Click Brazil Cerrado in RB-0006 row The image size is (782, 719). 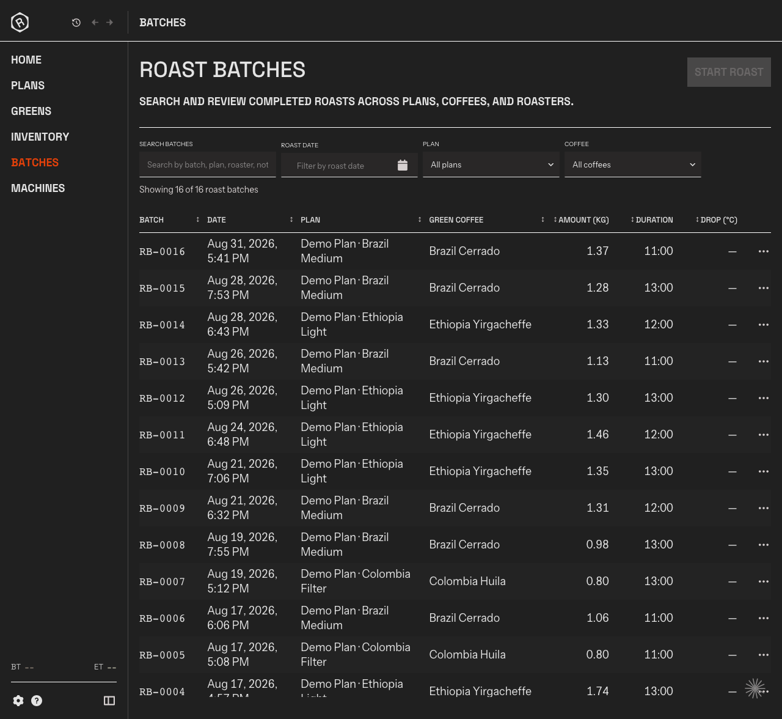pyautogui.click(x=464, y=618)
